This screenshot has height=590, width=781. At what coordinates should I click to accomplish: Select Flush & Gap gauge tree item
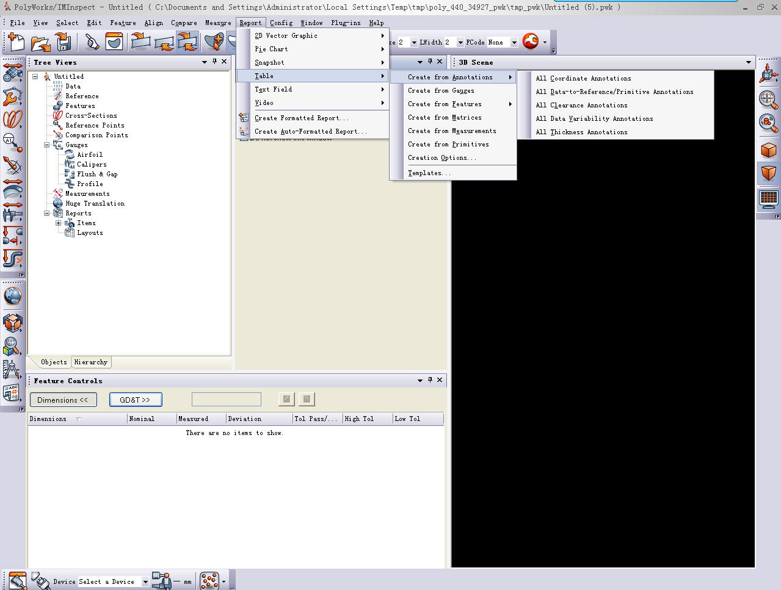point(97,174)
